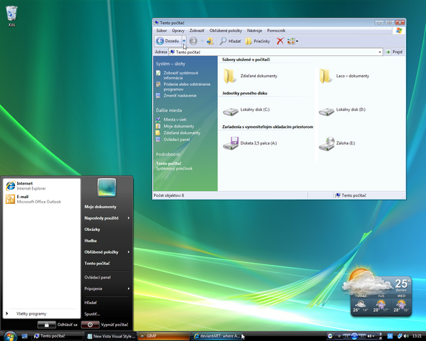426x341 pixels.
Task: Click the Windows Start orb
Action: (x=10, y=336)
